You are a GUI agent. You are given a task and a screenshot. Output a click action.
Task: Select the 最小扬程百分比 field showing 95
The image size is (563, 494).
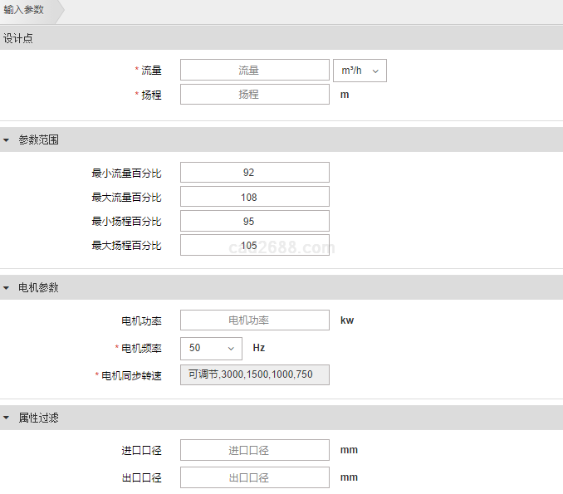tap(254, 221)
